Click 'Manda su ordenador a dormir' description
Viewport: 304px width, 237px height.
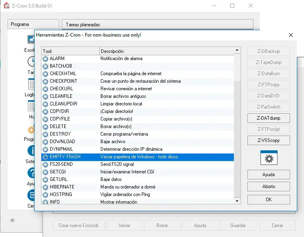[128, 187]
